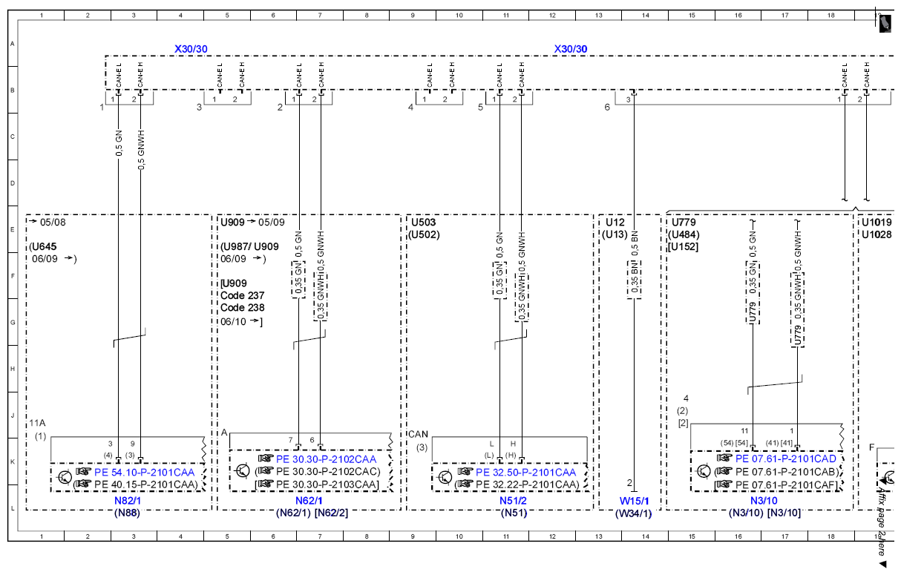This screenshot has height=575, width=901.
Task: Select the hand pointer next to PE 30.30-P-2102CAA
Action: coord(266,459)
